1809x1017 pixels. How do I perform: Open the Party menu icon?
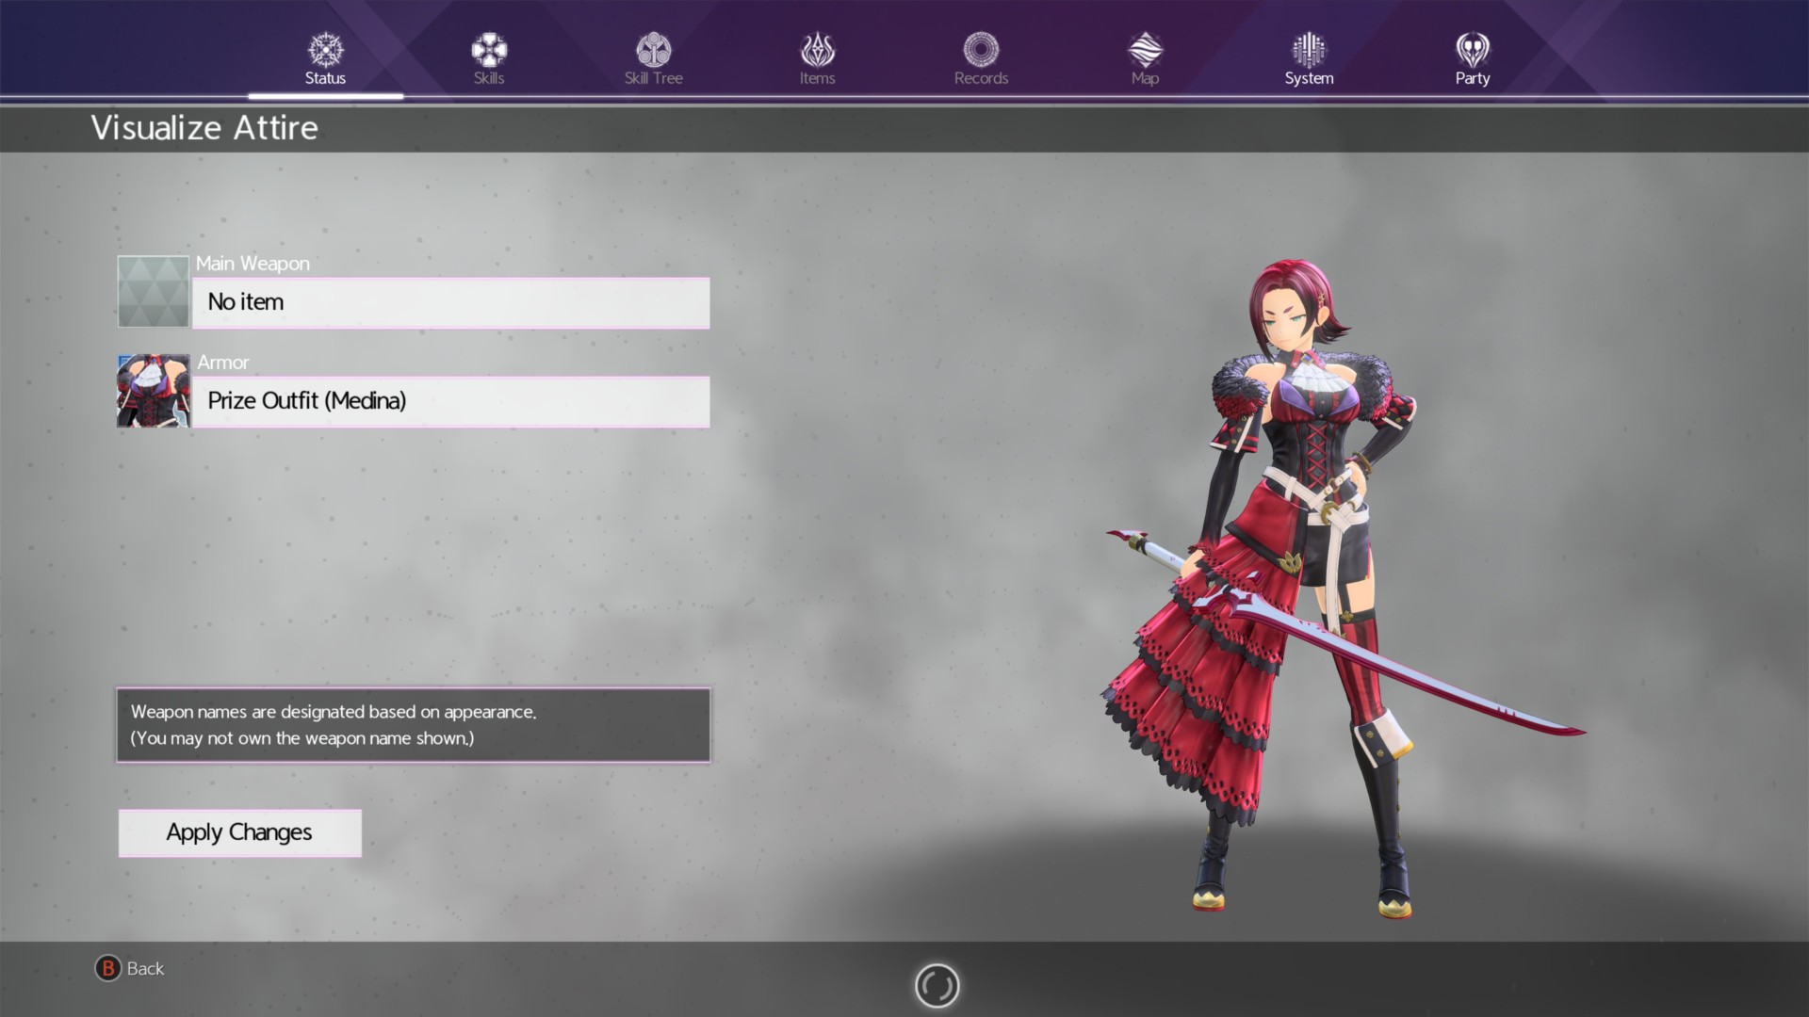pos(1473,48)
